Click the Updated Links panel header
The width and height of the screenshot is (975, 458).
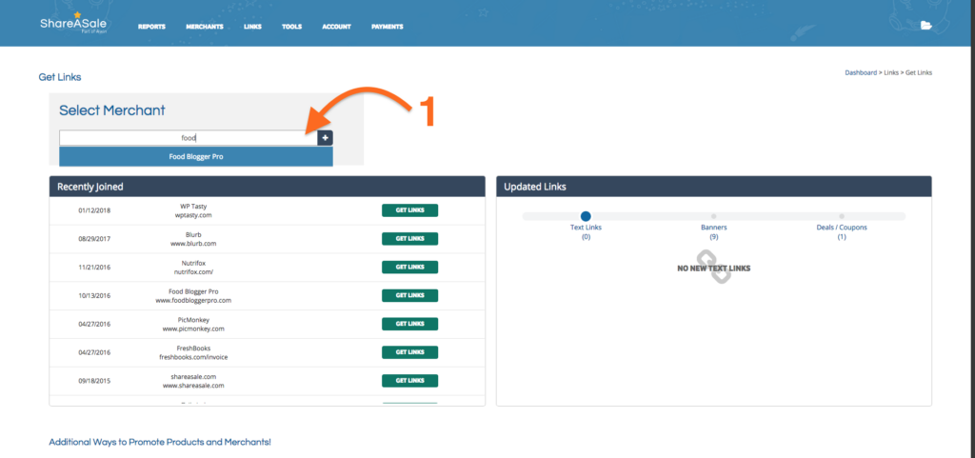pos(714,187)
